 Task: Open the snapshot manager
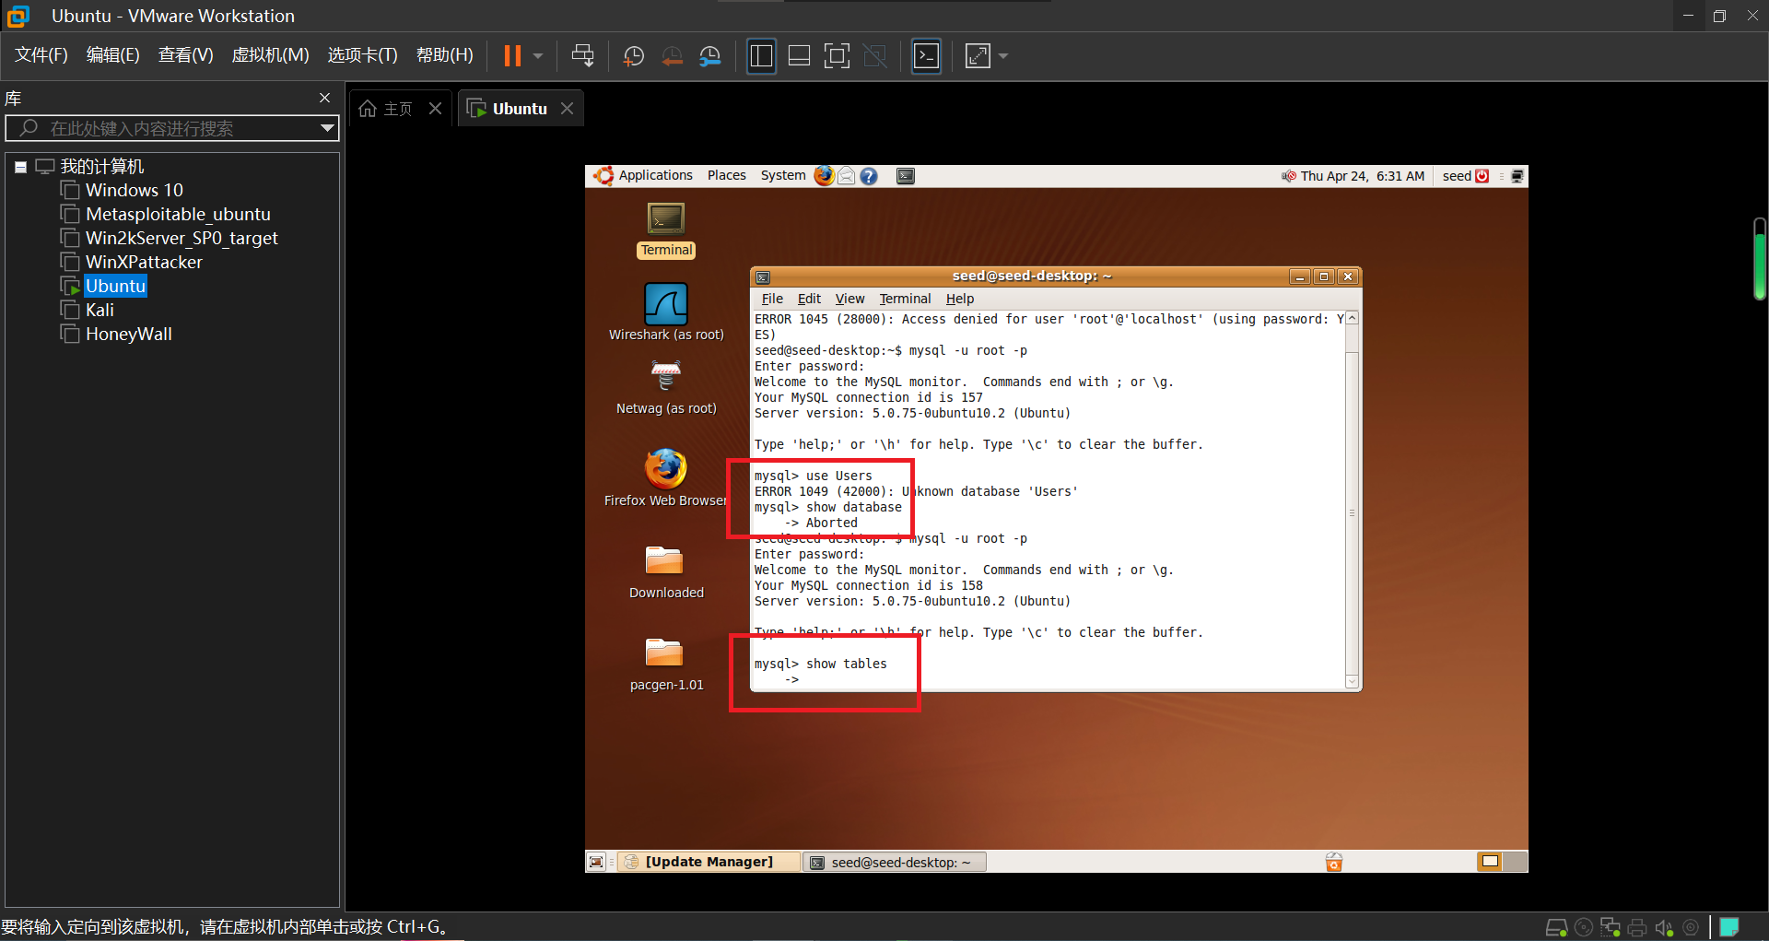click(709, 56)
